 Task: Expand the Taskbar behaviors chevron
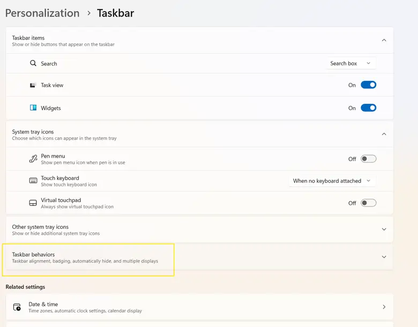pyautogui.click(x=384, y=257)
